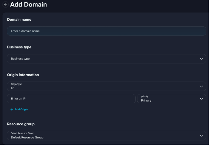The image size is (209, 145).
Task: Click the Add Origin link
Action: [21, 109]
